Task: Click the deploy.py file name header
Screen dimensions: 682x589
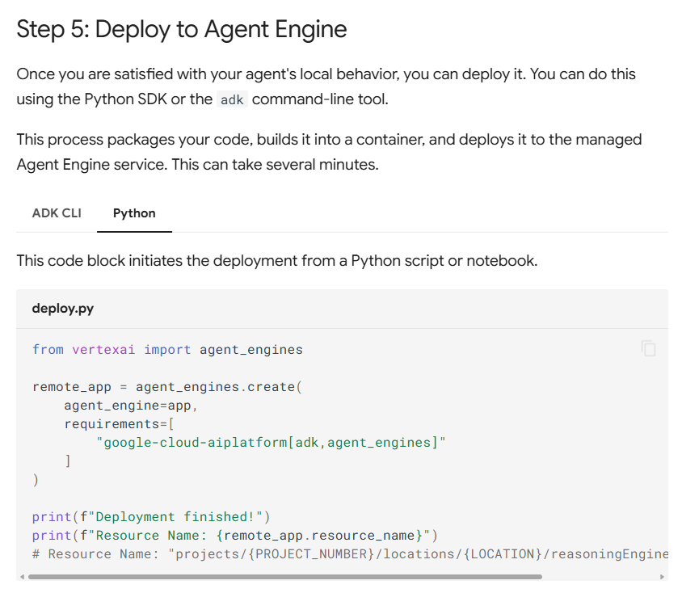Action: tap(63, 309)
